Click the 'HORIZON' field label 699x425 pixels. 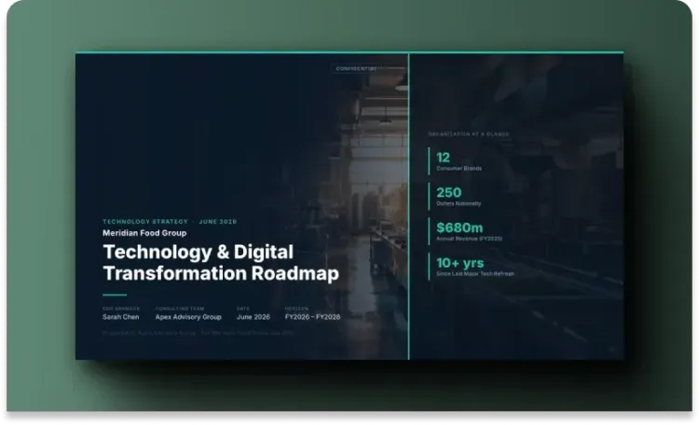pyautogui.click(x=296, y=308)
